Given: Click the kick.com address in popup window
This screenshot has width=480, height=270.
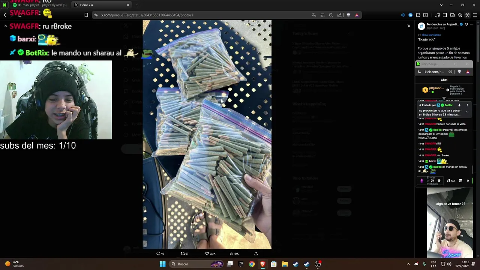Looking at the screenshot, I should tap(434, 72).
